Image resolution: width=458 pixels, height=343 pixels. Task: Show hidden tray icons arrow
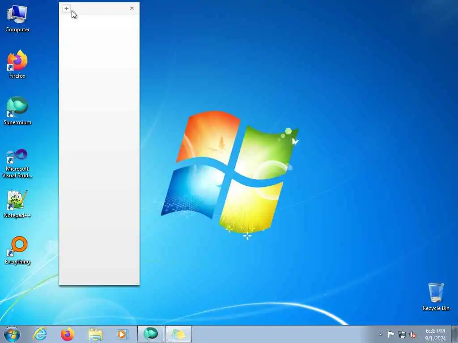pyautogui.click(x=380, y=335)
